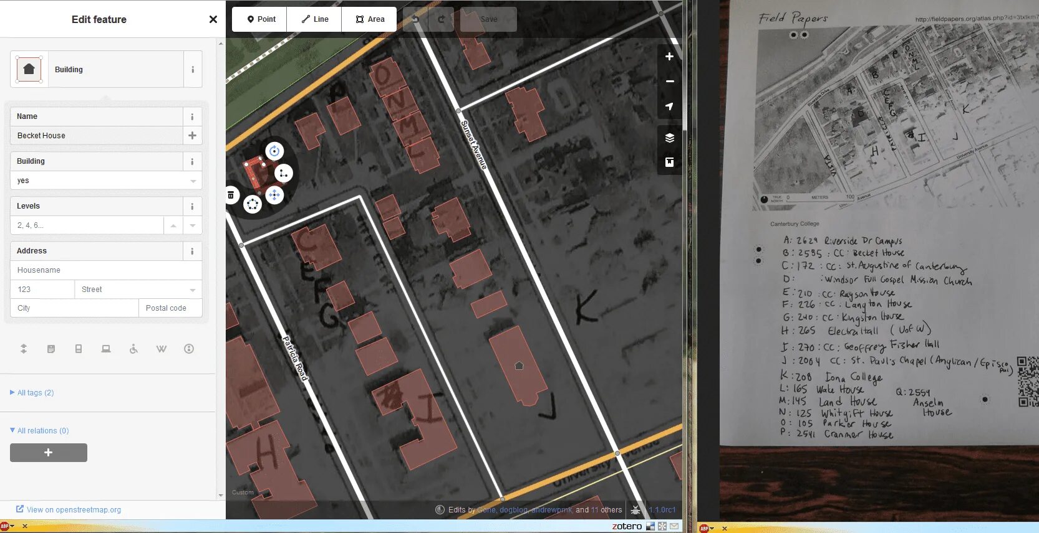Show info for the Name field
Screen dimensions: 1039x533
point(192,116)
